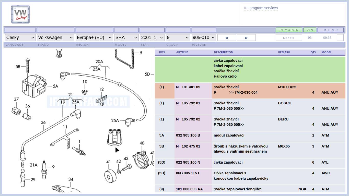Click the empty box beside the clock

tap(340, 38)
